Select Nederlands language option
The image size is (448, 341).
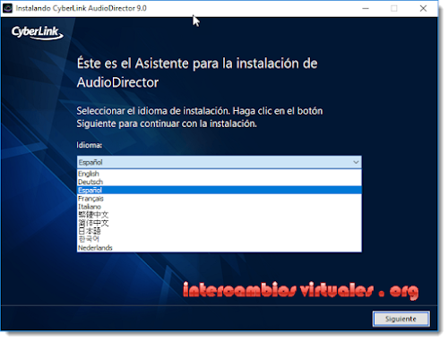[220, 248]
